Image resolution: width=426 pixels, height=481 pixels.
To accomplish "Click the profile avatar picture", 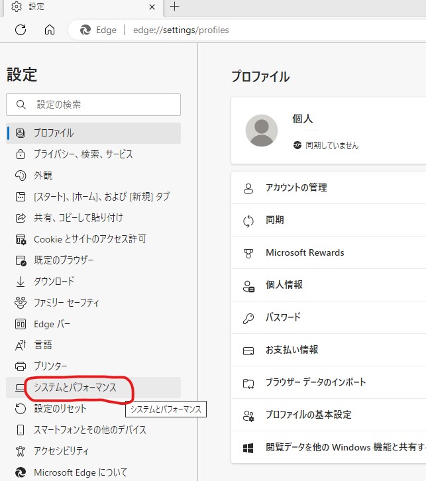I will tap(262, 131).
